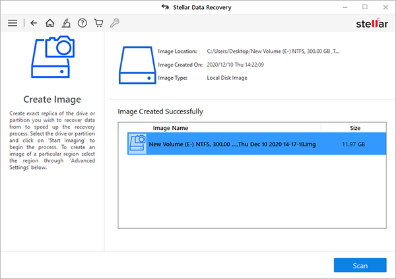396x279 pixels.
Task: Click the key activation icon
Action: click(115, 23)
